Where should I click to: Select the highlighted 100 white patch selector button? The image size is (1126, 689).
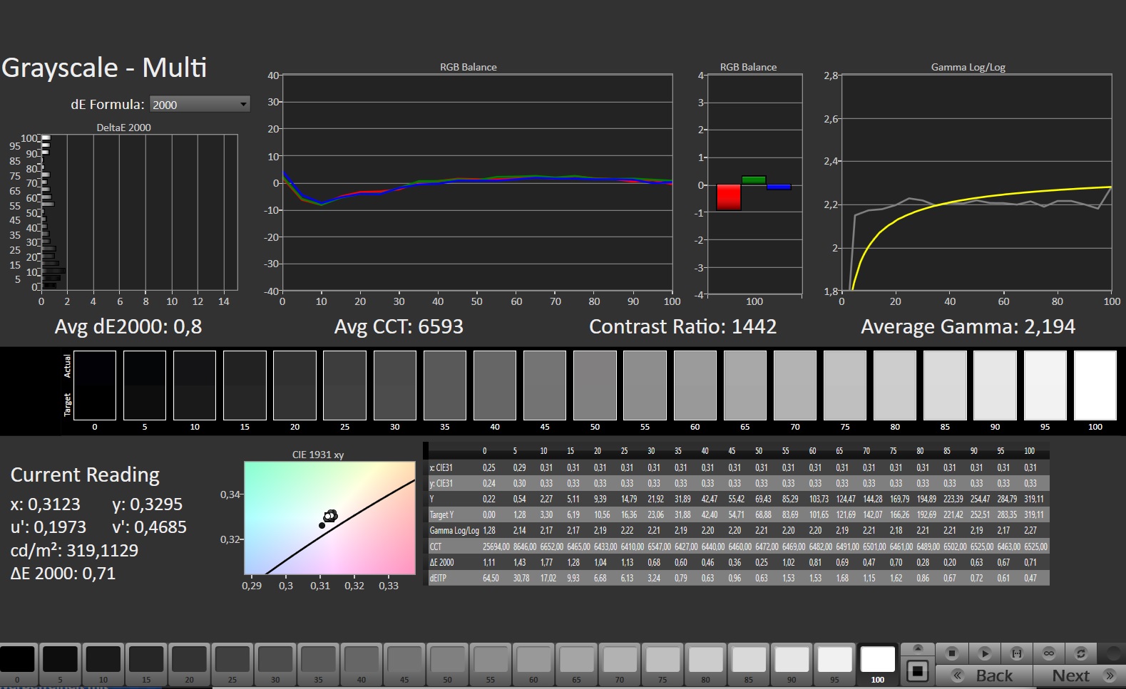pos(878,664)
